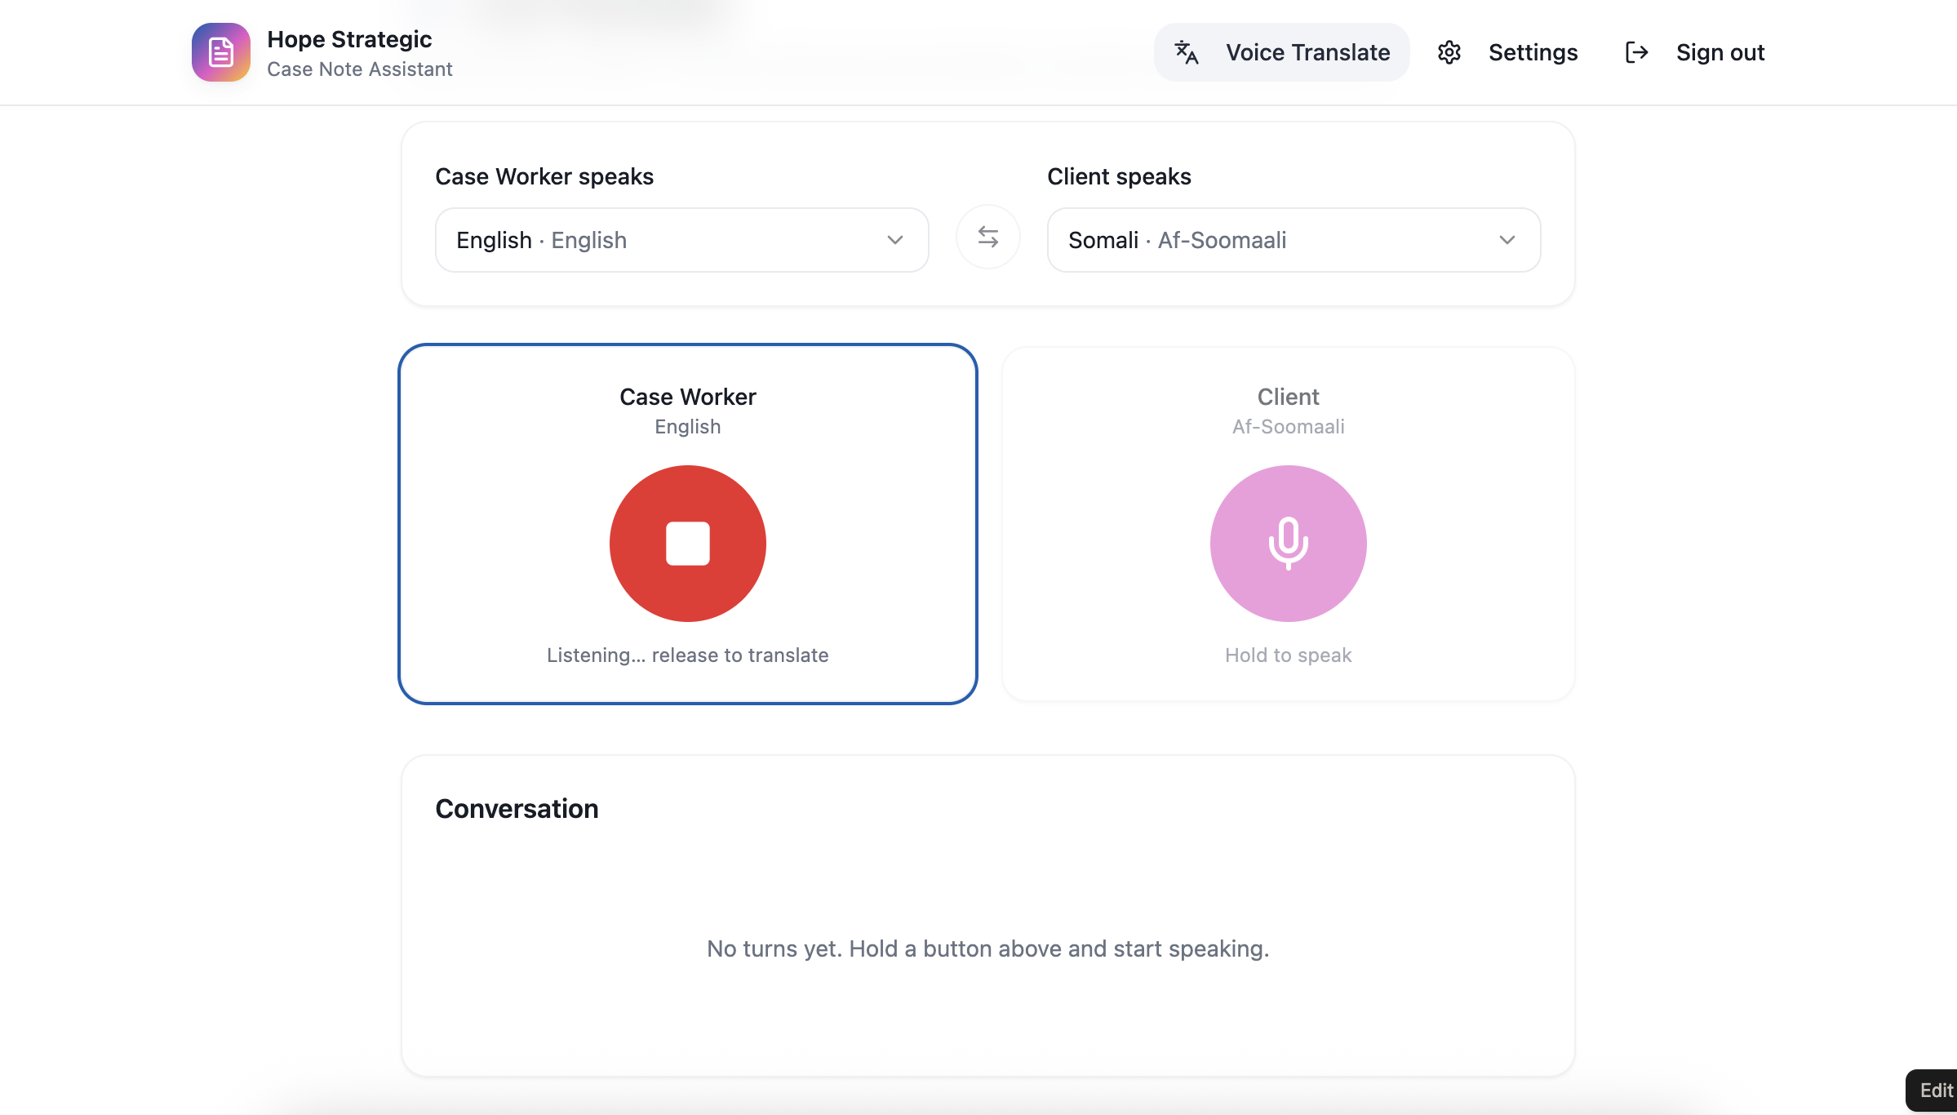Click the chevron in the English dropdown
The width and height of the screenshot is (1957, 1115).
(x=895, y=240)
